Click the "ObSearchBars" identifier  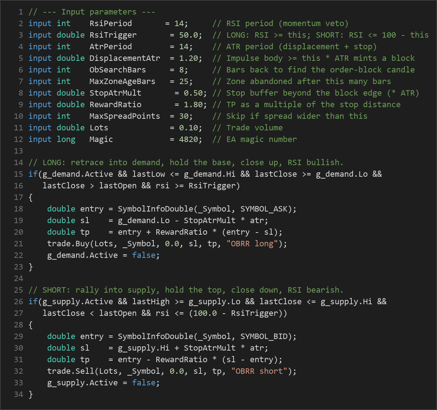point(118,70)
